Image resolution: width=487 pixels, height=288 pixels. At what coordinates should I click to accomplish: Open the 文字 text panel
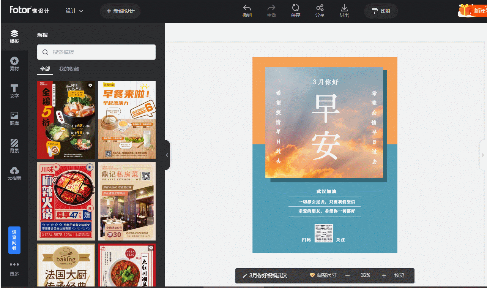pos(14,91)
